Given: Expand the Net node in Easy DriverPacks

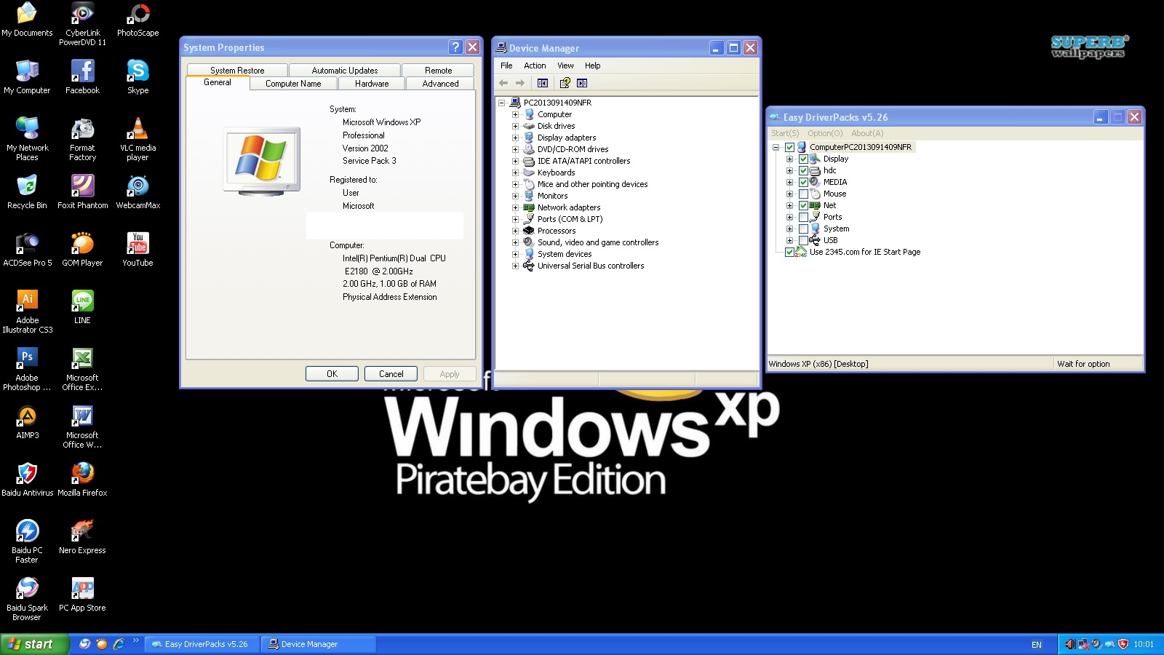Looking at the screenshot, I should point(789,205).
